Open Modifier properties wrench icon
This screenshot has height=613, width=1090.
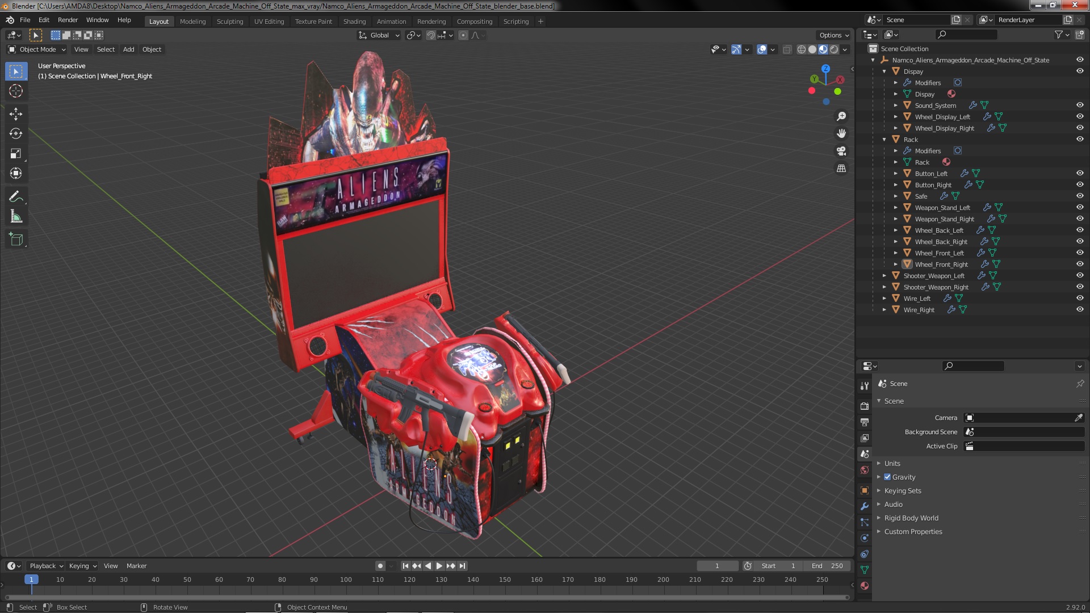point(865,506)
